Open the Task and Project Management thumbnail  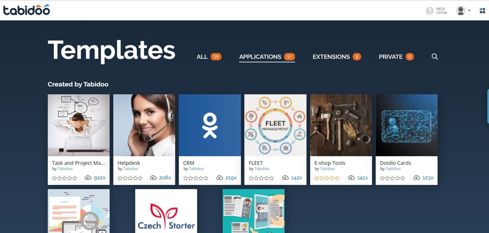coord(79,125)
